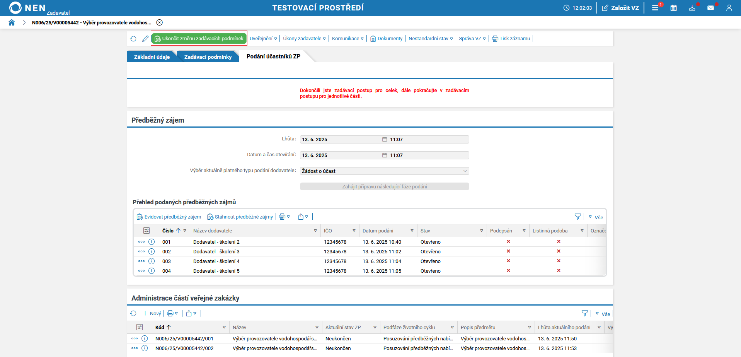This screenshot has width=741, height=357.
Task: Switch to the Zadávací podmínky tab
Action: [x=208, y=57]
